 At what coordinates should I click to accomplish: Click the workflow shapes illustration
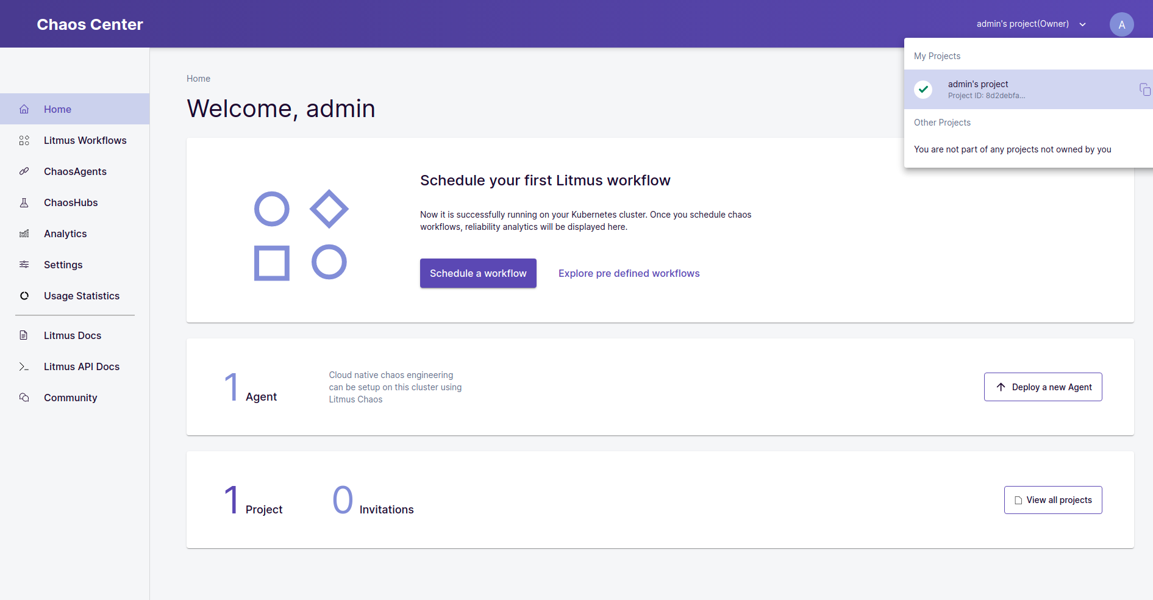point(301,235)
